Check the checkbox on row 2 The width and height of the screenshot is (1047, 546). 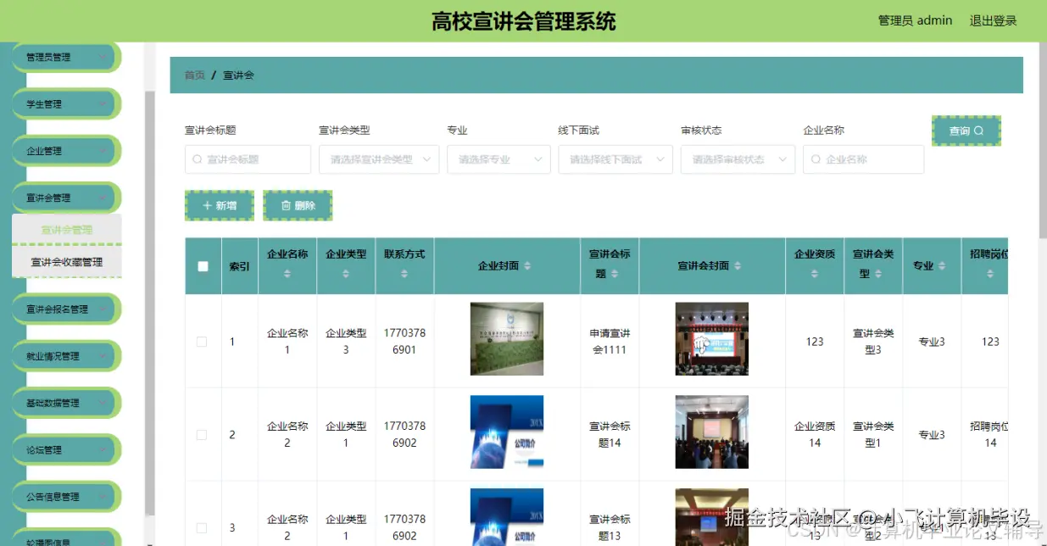(203, 435)
